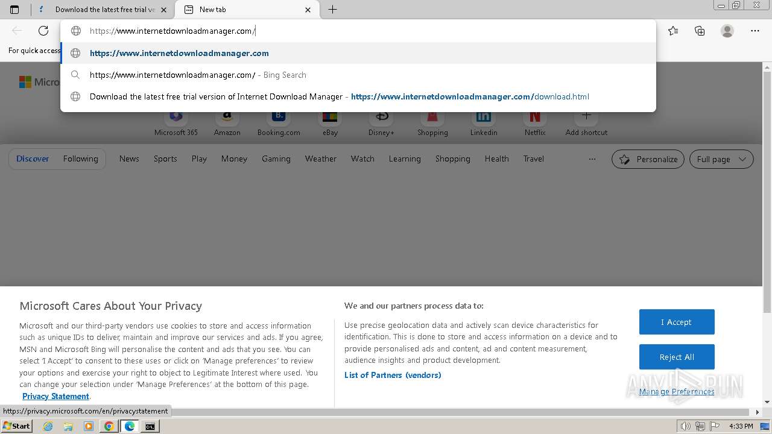Screen dimensions: 772x434
Task: Open the Settings and more menu
Action: pyautogui.click(x=755, y=31)
